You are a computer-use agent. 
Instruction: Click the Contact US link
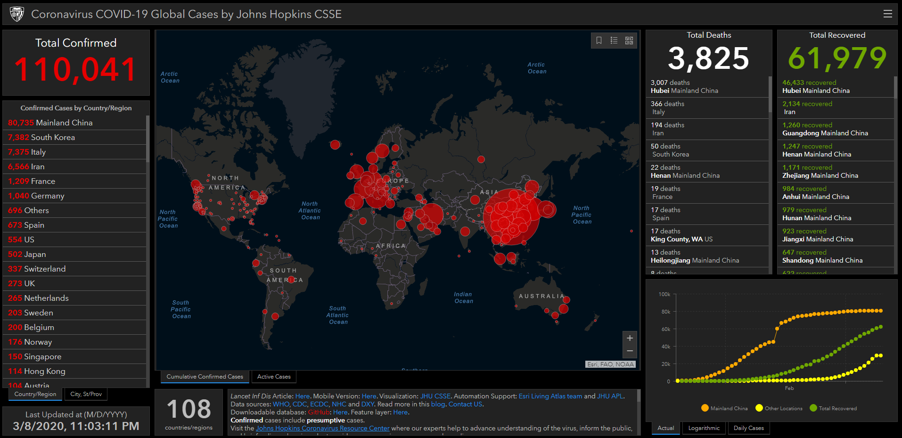465,404
